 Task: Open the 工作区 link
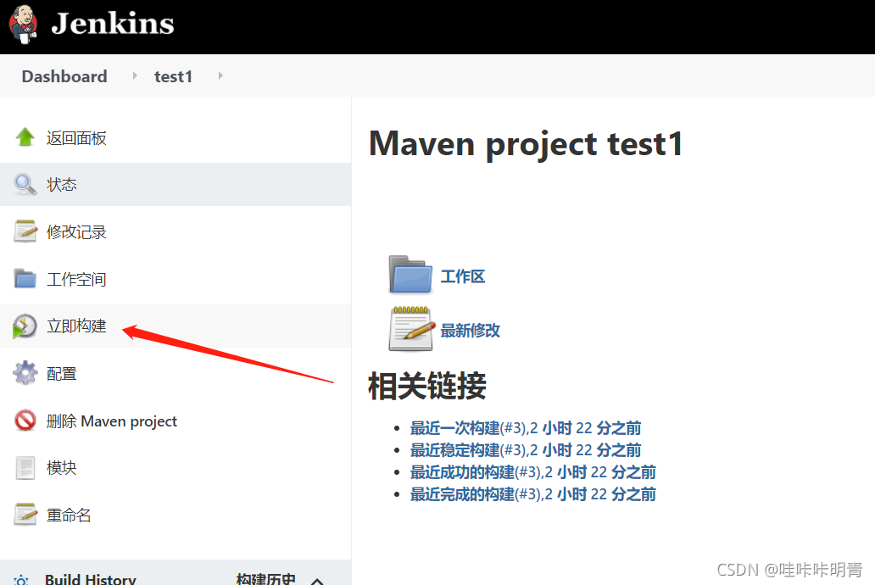point(463,276)
